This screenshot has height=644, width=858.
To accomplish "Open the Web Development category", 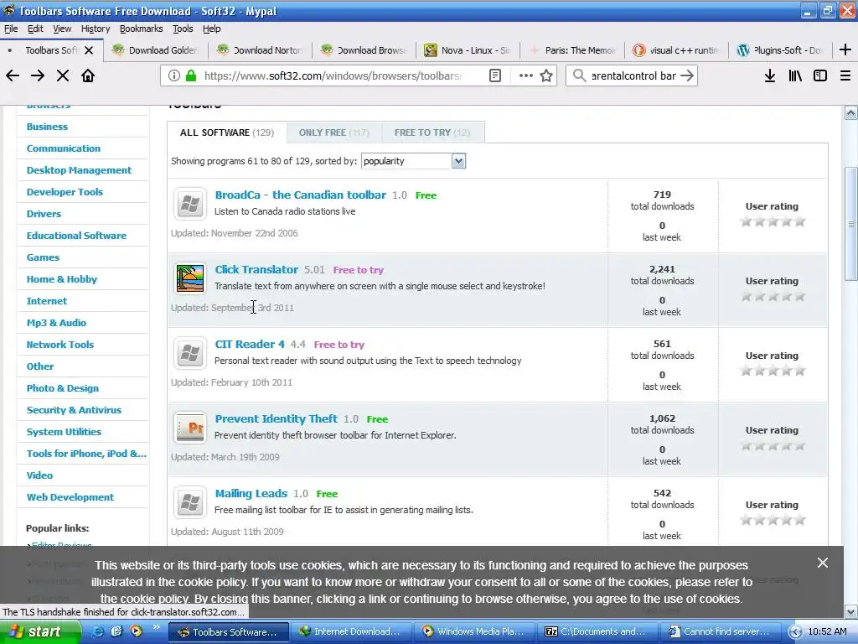I will click(x=70, y=497).
